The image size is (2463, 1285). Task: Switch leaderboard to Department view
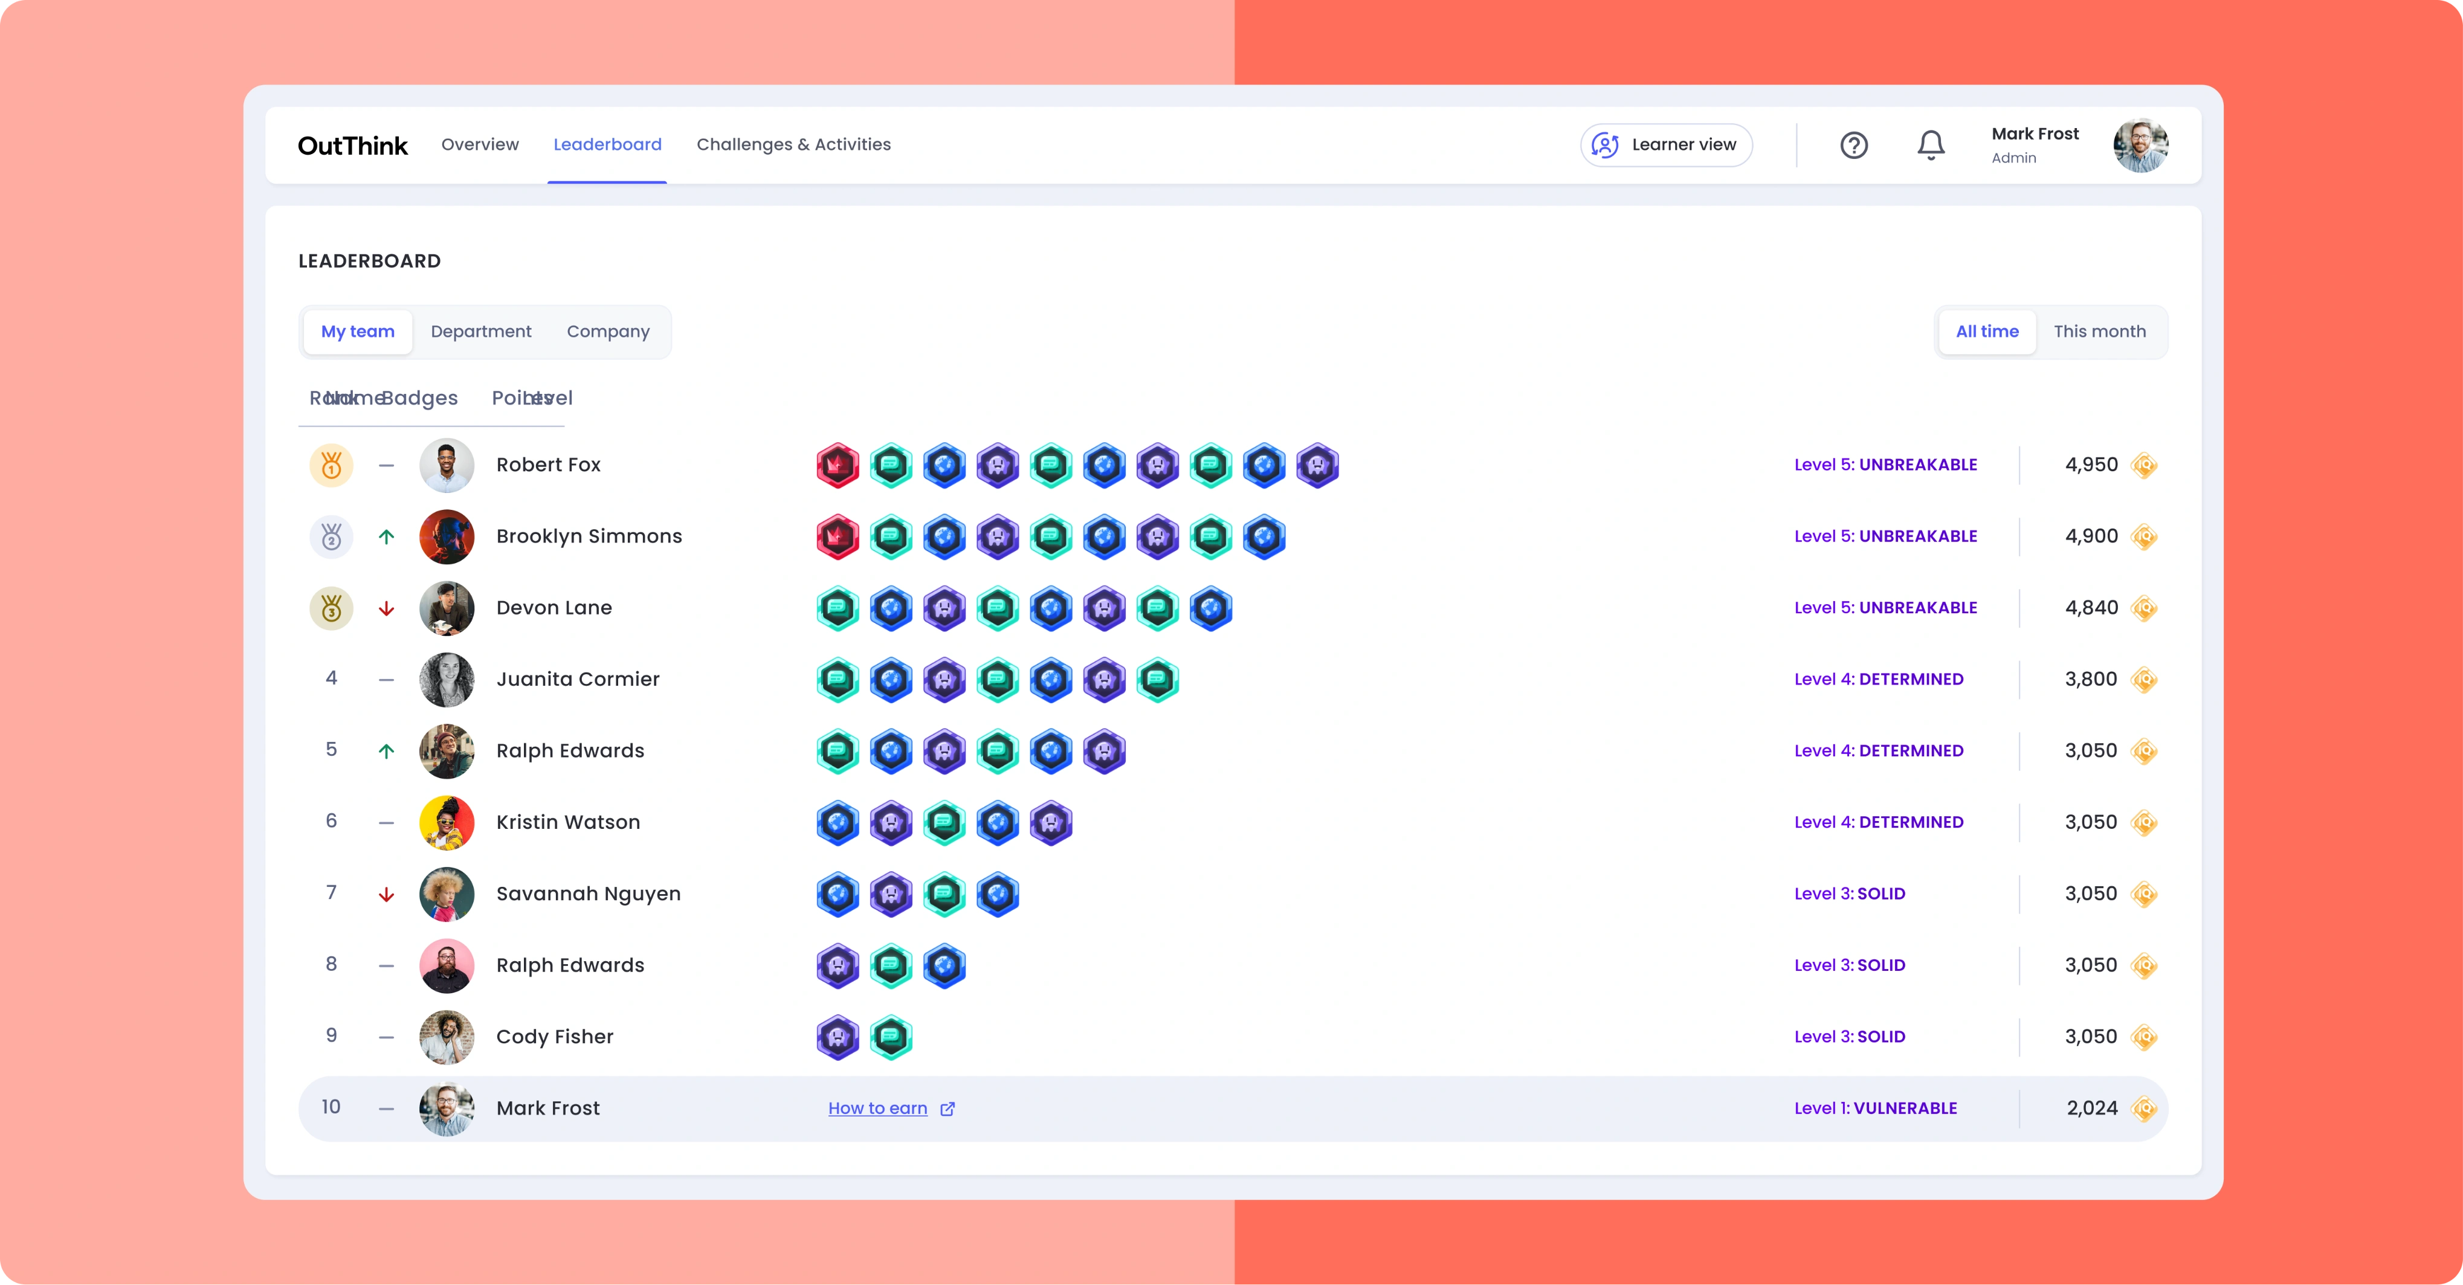481,332
